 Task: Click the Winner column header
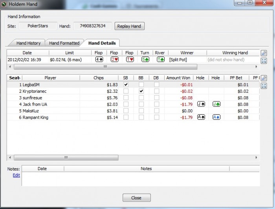tap(187, 53)
